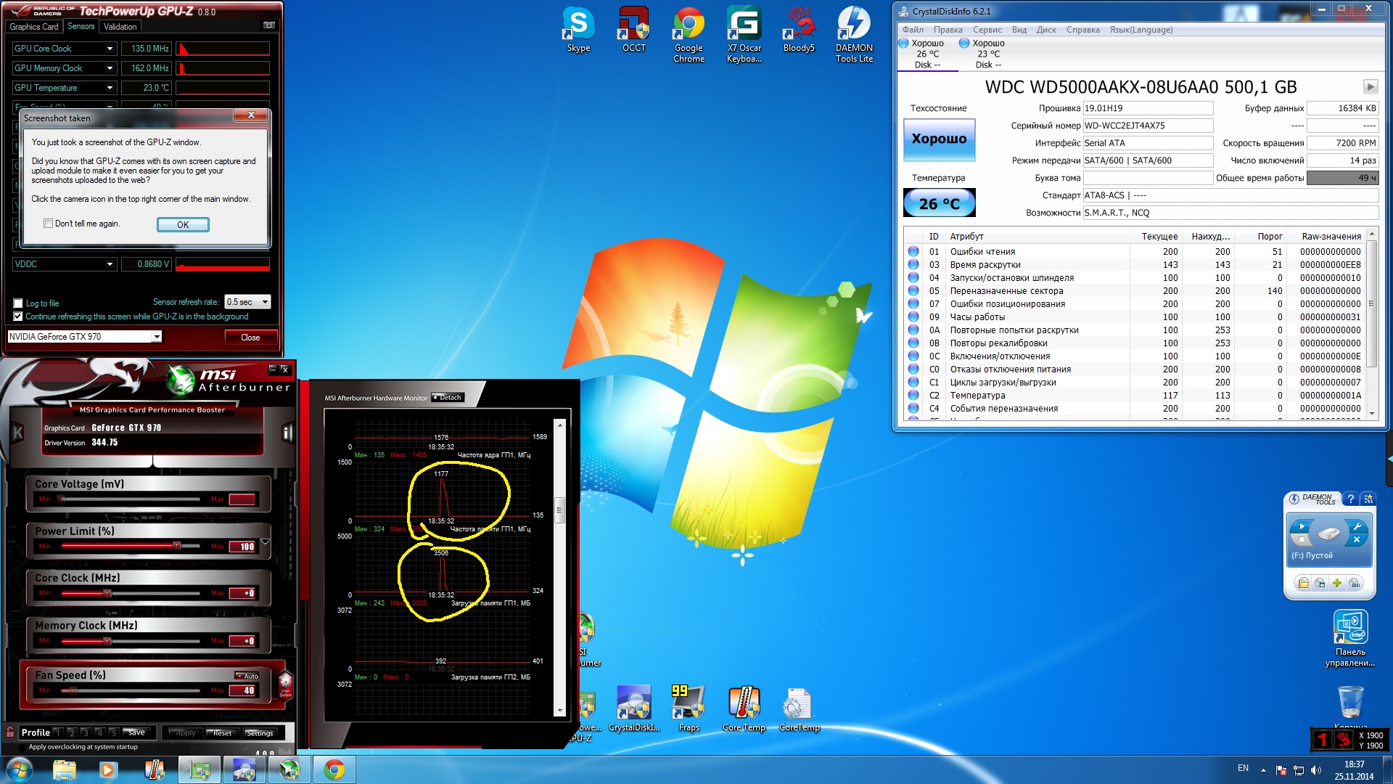1393x784 pixels.
Task: Open Google Chrome from the taskbar
Action: [334, 769]
